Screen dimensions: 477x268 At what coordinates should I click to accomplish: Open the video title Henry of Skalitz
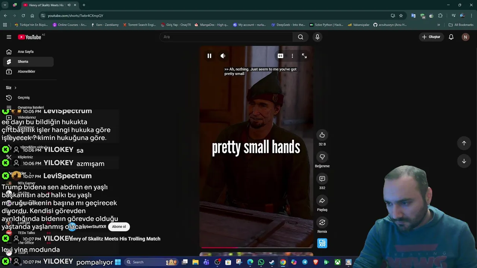114,239
